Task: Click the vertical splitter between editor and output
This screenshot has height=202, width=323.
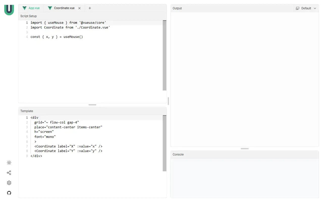Action: tap(168, 101)
